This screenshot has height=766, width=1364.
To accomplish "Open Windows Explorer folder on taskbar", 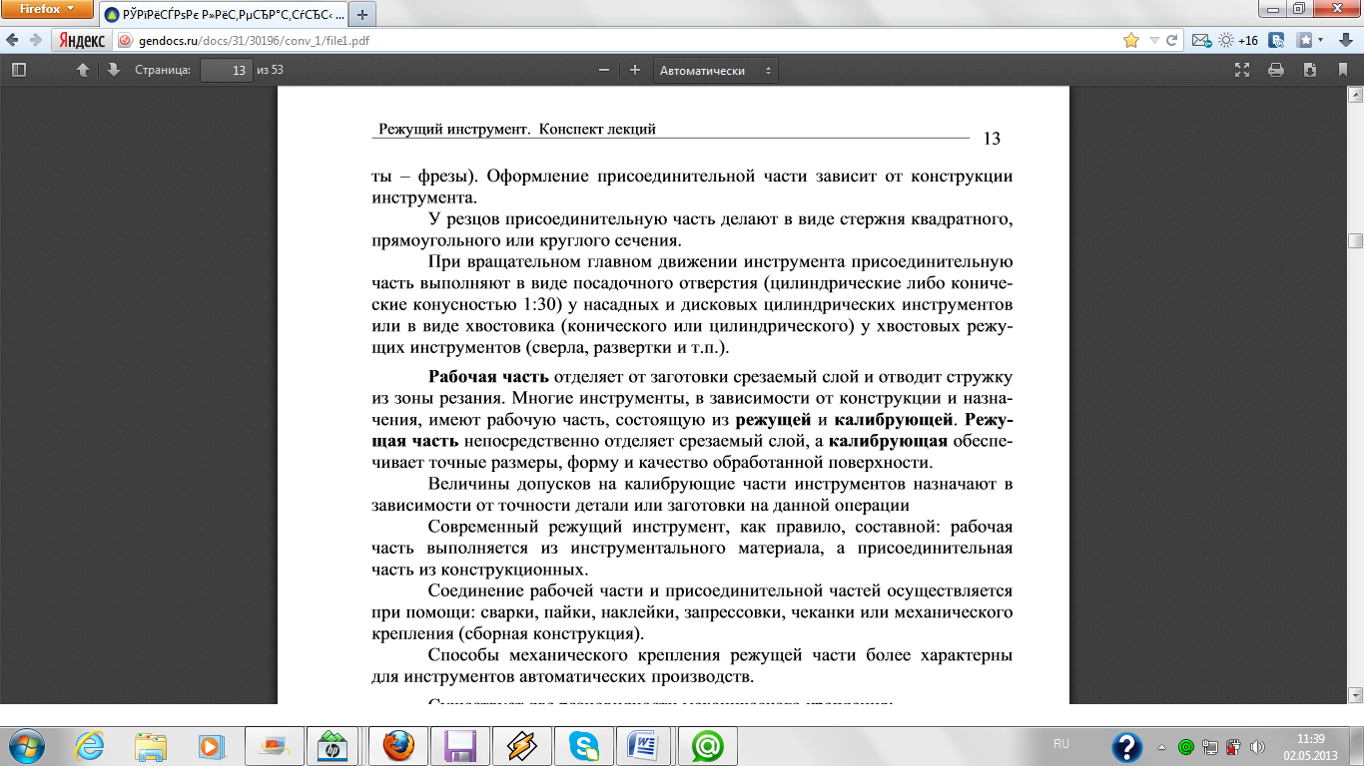I will [151, 745].
